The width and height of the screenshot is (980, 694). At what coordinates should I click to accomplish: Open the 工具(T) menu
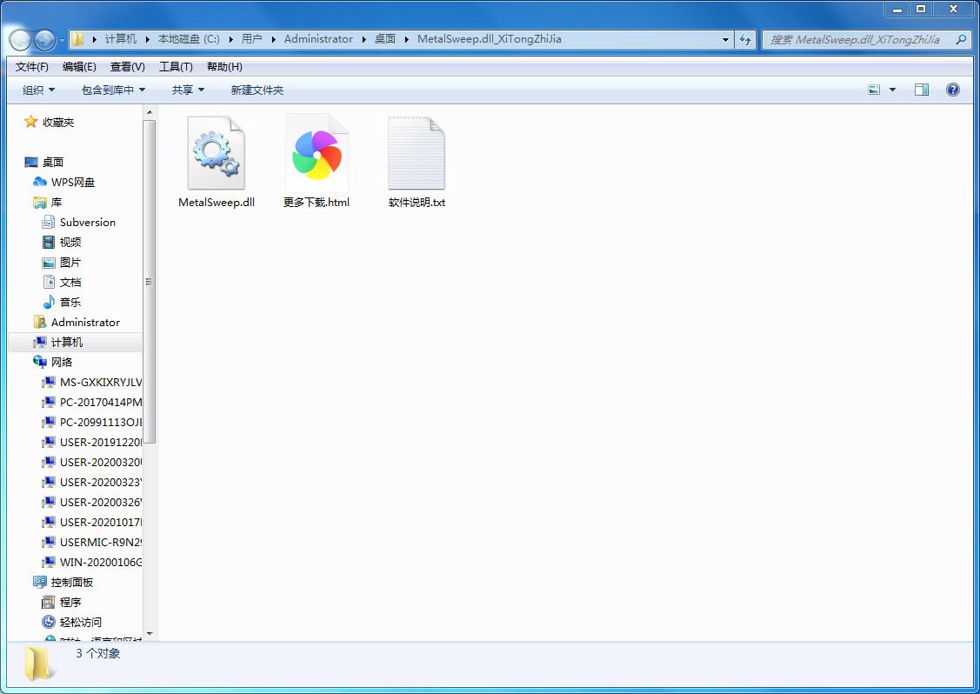point(176,66)
